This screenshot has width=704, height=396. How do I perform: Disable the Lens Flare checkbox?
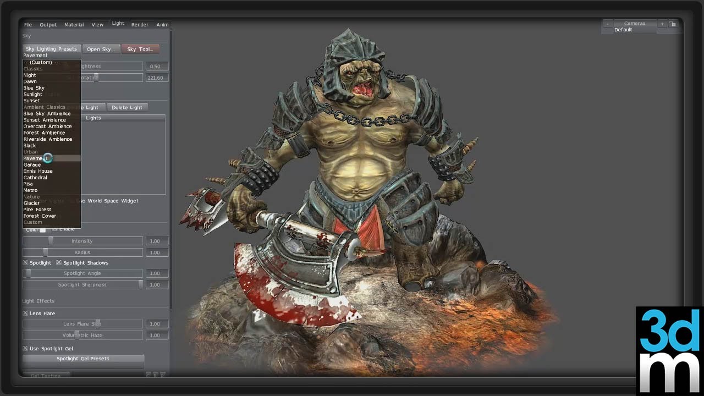tap(25, 313)
